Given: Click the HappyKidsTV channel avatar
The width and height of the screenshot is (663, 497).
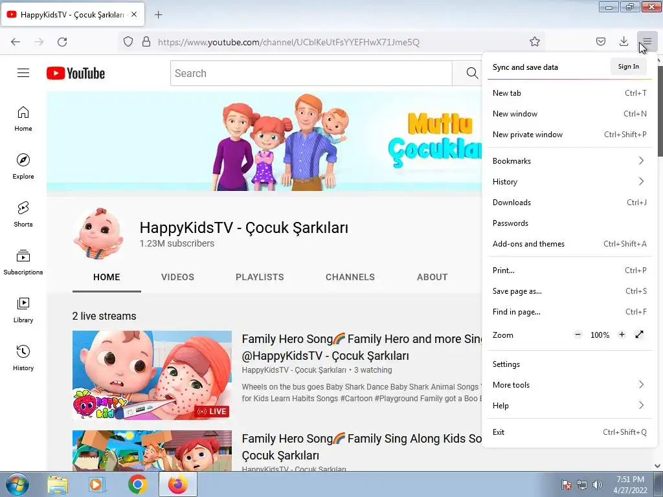Looking at the screenshot, I should point(98,233).
